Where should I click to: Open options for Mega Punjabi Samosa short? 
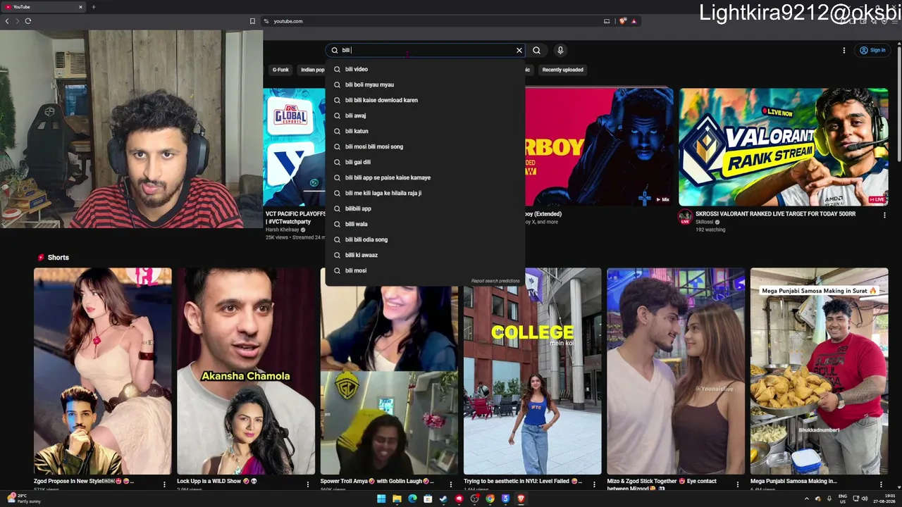click(x=881, y=484)
